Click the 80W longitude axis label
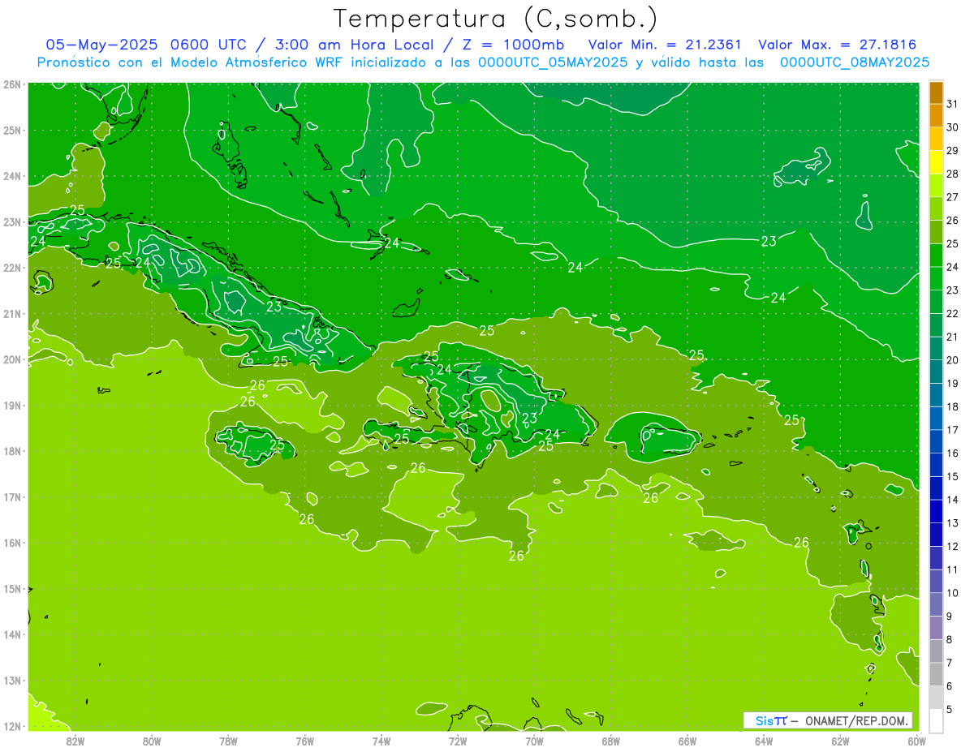 (x=152, y=741)
